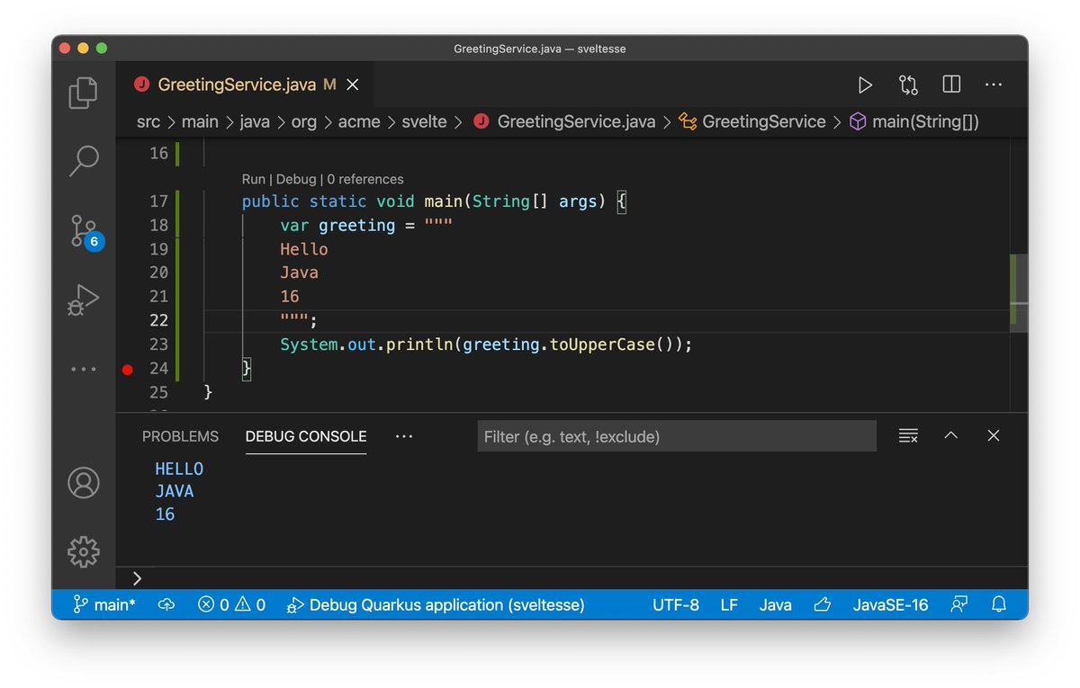
Task: Select main folder in the breadcrumb
Action: tap(200, 121)
